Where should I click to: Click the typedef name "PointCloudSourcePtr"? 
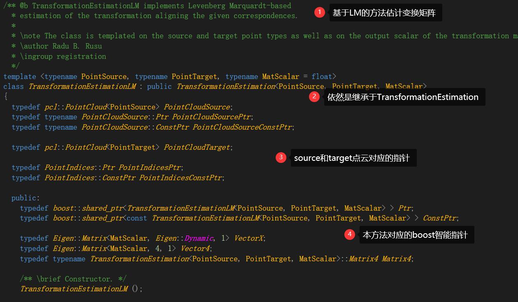211,117
